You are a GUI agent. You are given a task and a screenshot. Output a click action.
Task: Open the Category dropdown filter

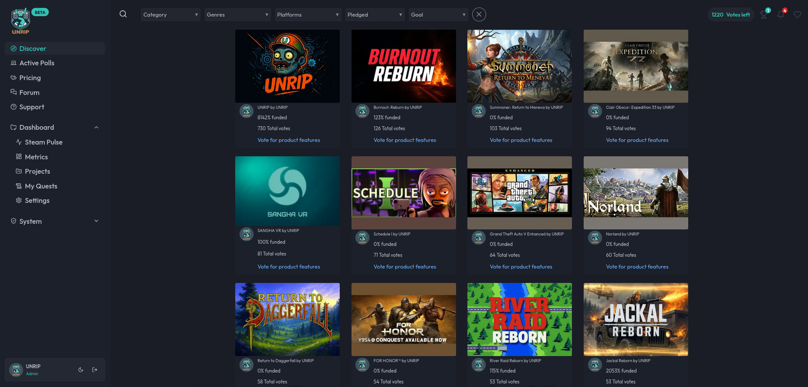(170, 15)
